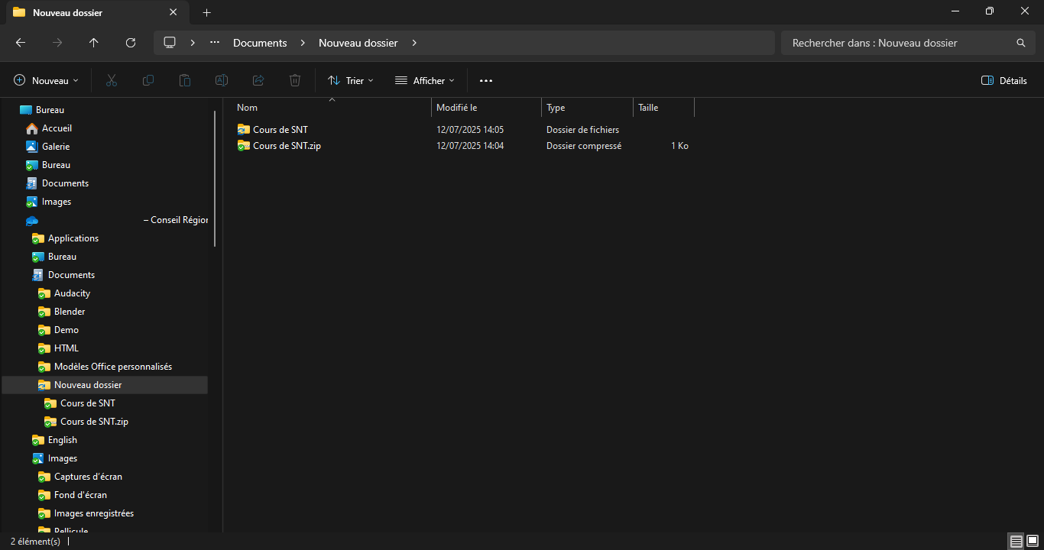Screen dimensions: 1044x550
Task: Click the Cut scissors icon
Action: pyautogui.click(x=111, y=80)
